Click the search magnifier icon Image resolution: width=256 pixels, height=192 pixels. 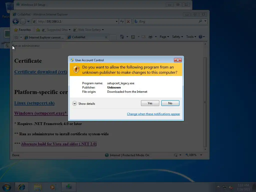pos(200,21)
